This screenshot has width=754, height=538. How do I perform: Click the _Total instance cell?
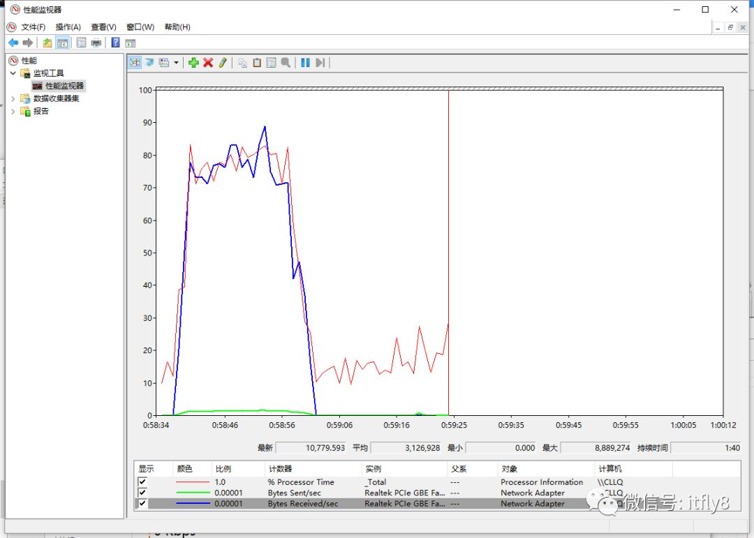click(376, 481)
